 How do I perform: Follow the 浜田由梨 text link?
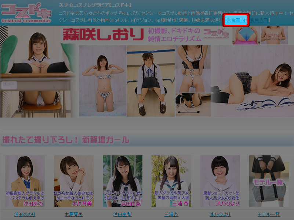123,214
